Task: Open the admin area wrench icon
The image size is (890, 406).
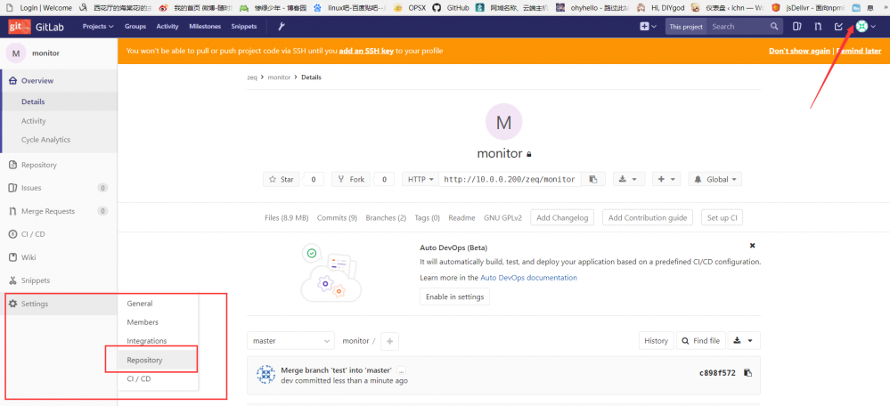Action: click(281, 26)
